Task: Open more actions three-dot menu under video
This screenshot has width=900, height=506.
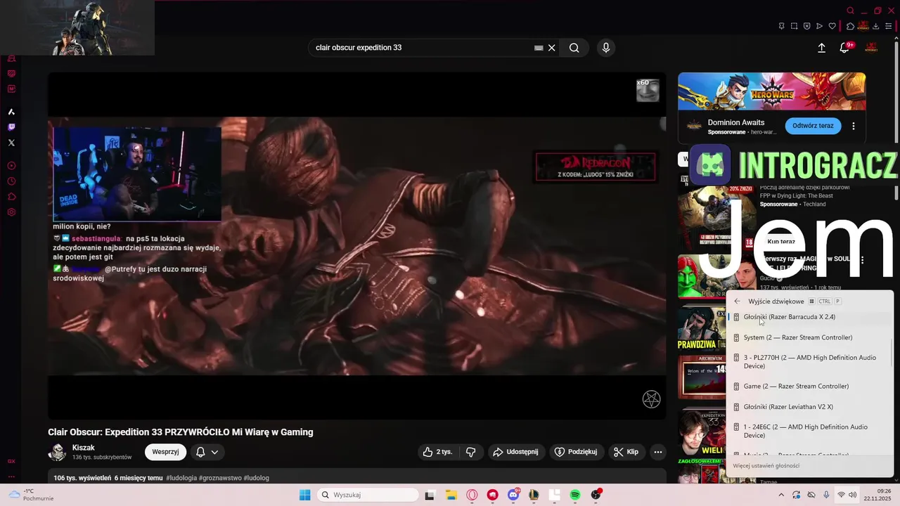Action: (658, 452)
